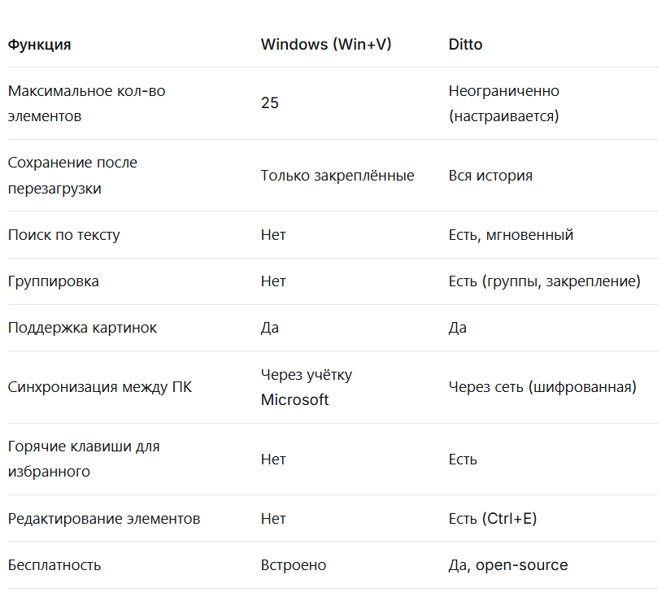Click 'Есть (группы, закрепление)' text
This screenshot has width=666, height=601.
[544, 281]
